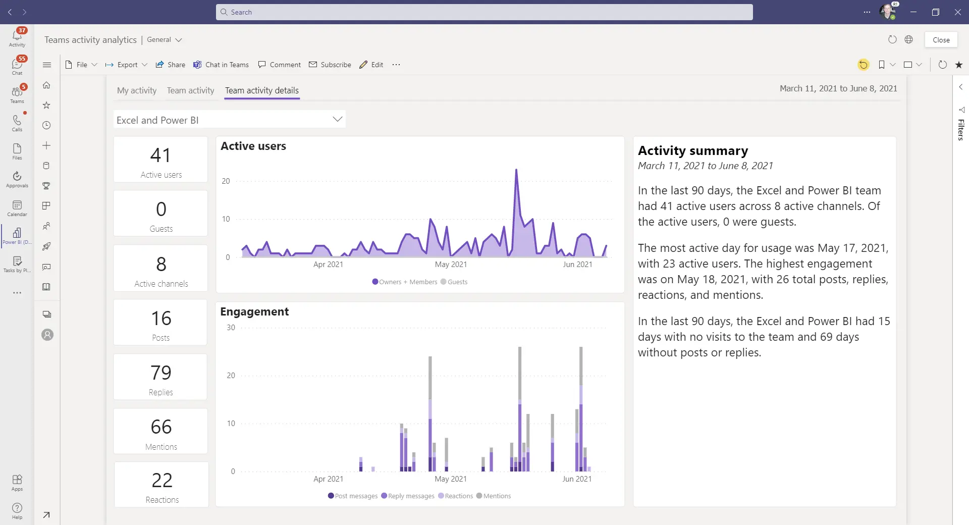This screenshot has width=969, height=525.
Task: Show more apps ellipsis in sidebar
Action: (x=17, y=293)
